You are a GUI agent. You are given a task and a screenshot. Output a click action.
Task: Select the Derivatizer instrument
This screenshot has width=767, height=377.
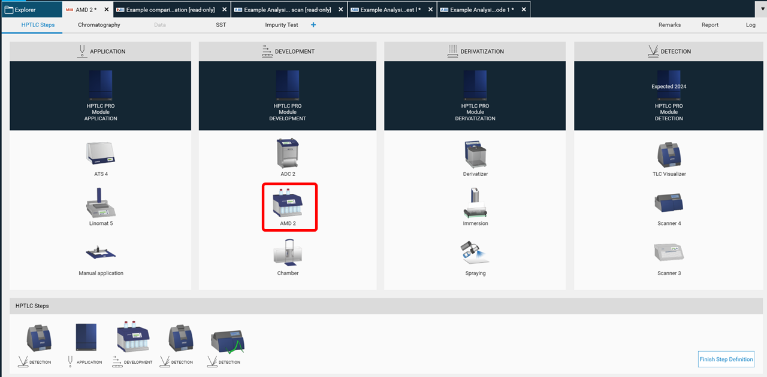(x=475, y=156)
